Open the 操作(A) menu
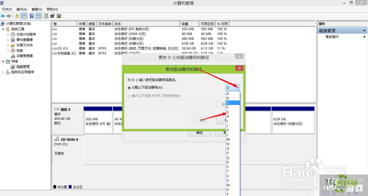The height and width of the screenshot is (196, 368). (x=22, y=9)
